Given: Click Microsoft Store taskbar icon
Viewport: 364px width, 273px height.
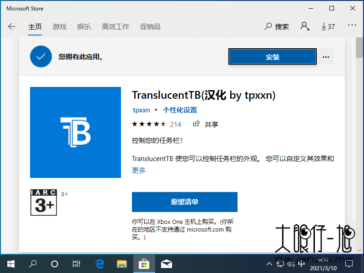Looking at the screenshot, I should 144,264.
